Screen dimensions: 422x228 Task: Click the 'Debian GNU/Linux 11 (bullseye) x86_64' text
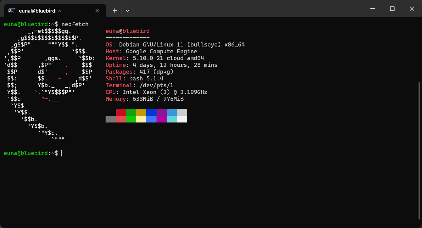tap(182, 44)
